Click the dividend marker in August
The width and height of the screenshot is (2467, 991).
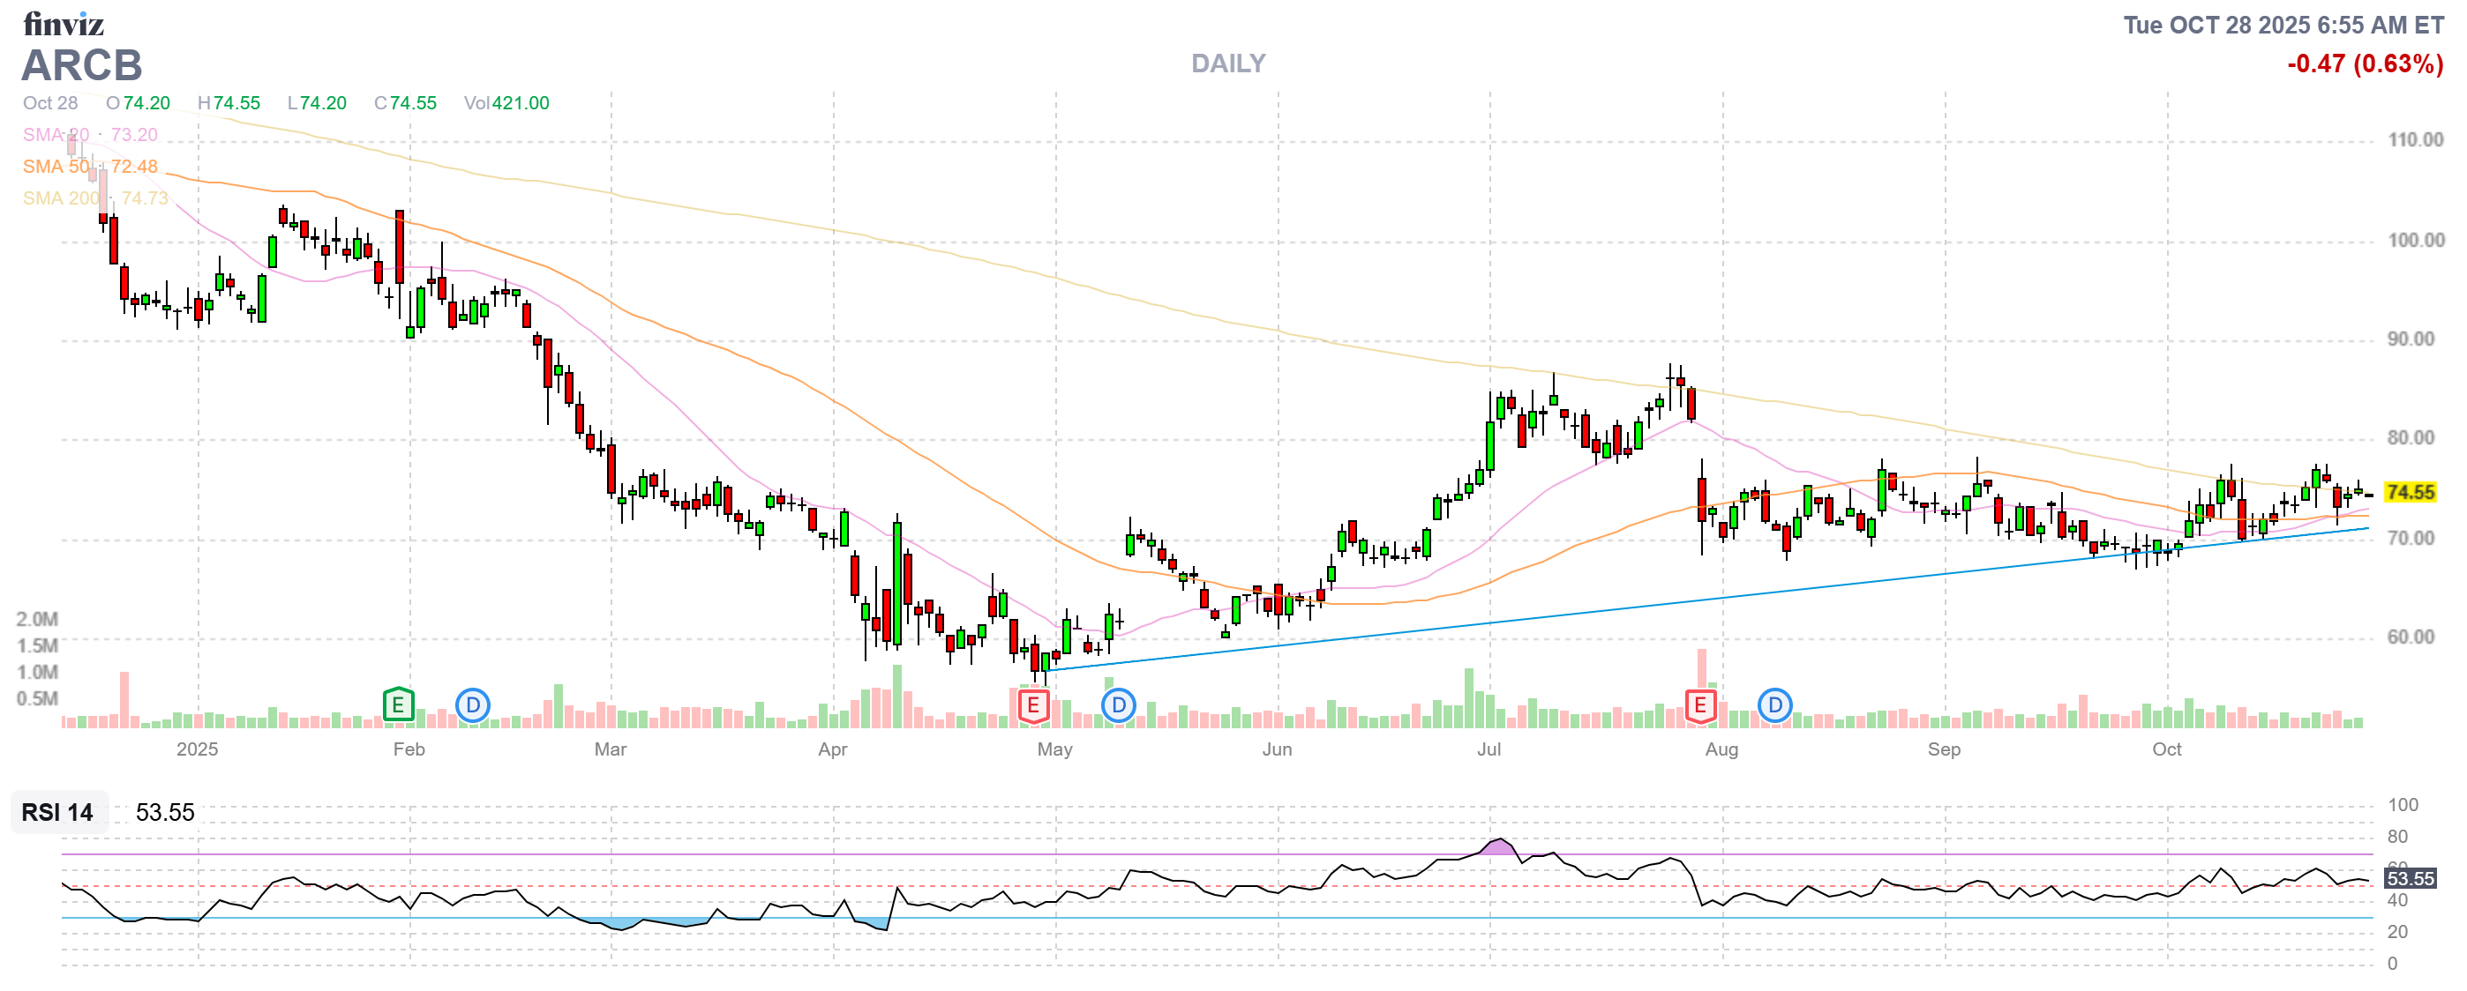(1774, 706)
